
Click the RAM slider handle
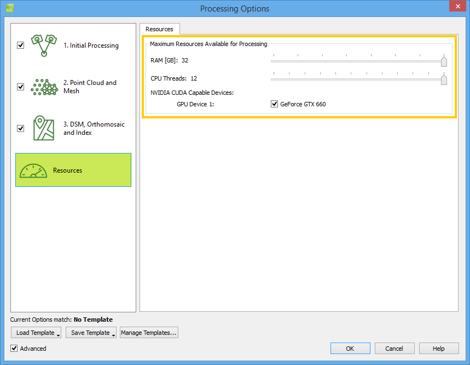pyautogui.click(x=444, y=61)
